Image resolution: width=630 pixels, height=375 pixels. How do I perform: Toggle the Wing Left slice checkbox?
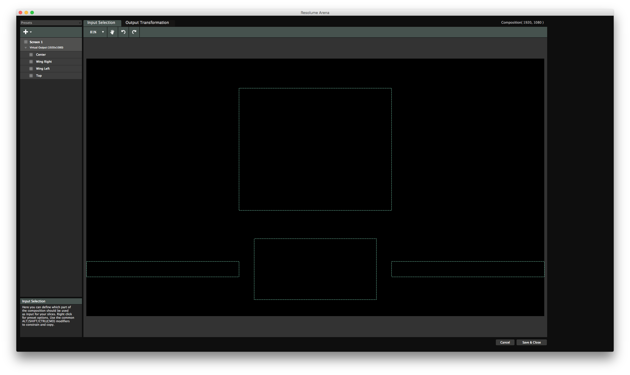(31, 69)
